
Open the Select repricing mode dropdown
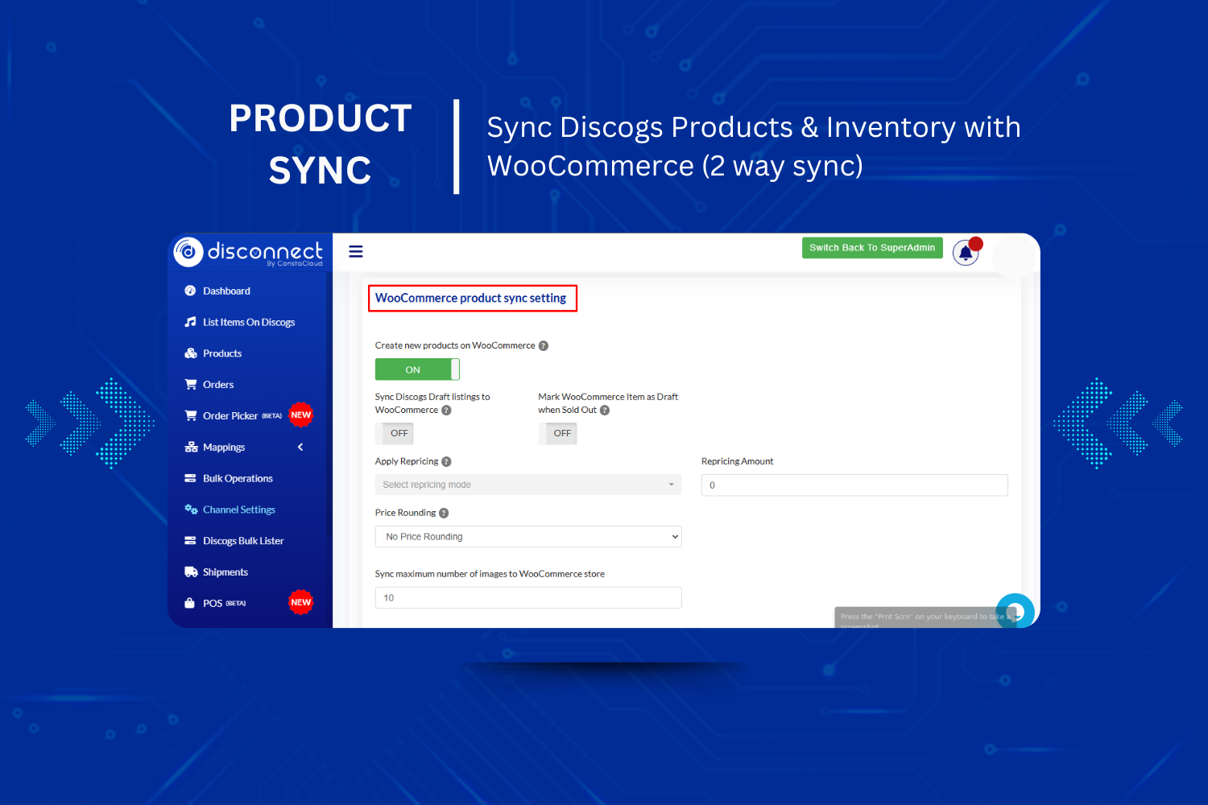click(527, 485)
